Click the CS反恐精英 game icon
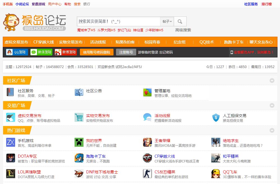 pyautogui.click(x=147, y=174)
